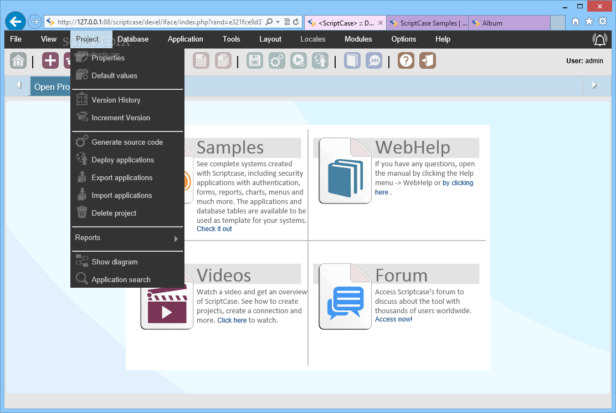Select Import applications menu entry
The width and height of the screenshot is (616, 413).
pos(127,195)
